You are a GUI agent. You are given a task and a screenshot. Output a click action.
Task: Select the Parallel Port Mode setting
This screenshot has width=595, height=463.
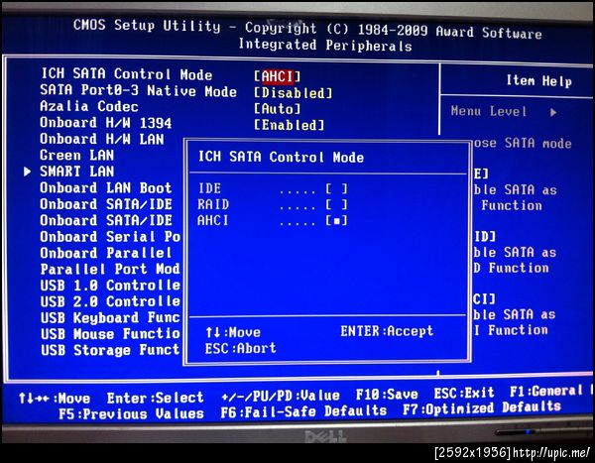coord(110,270)
